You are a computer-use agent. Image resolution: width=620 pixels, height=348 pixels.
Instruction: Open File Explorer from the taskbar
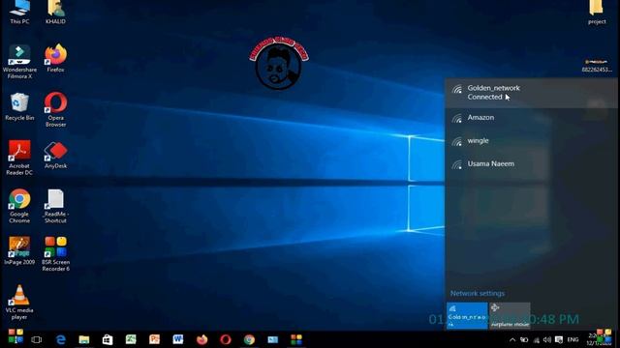[84, 339]
